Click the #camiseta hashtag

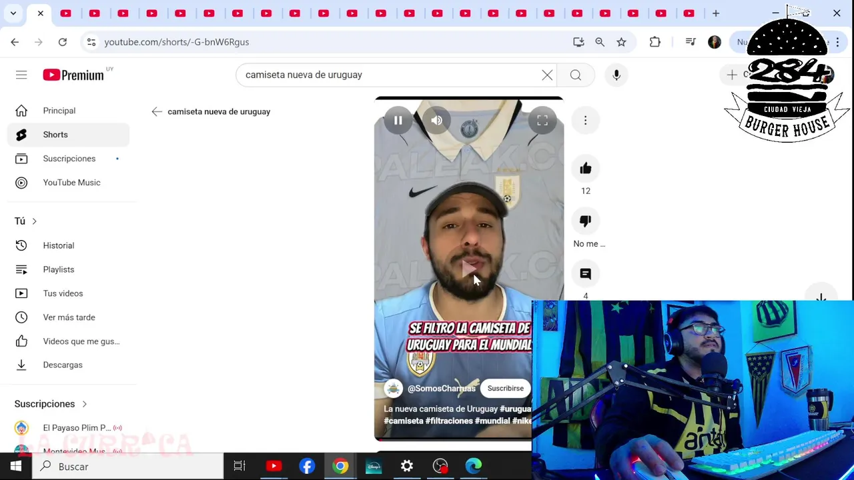(403, 421)
